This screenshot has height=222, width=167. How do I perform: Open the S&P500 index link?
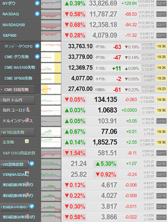click(10, 36)
